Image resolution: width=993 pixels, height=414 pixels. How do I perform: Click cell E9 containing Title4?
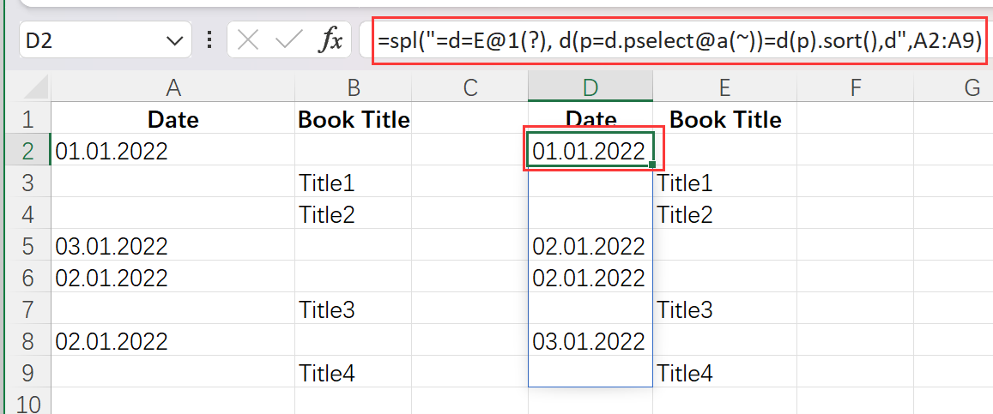724,374
